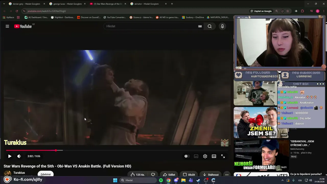Toggle subtitles on the player

(x=196, y=156)
